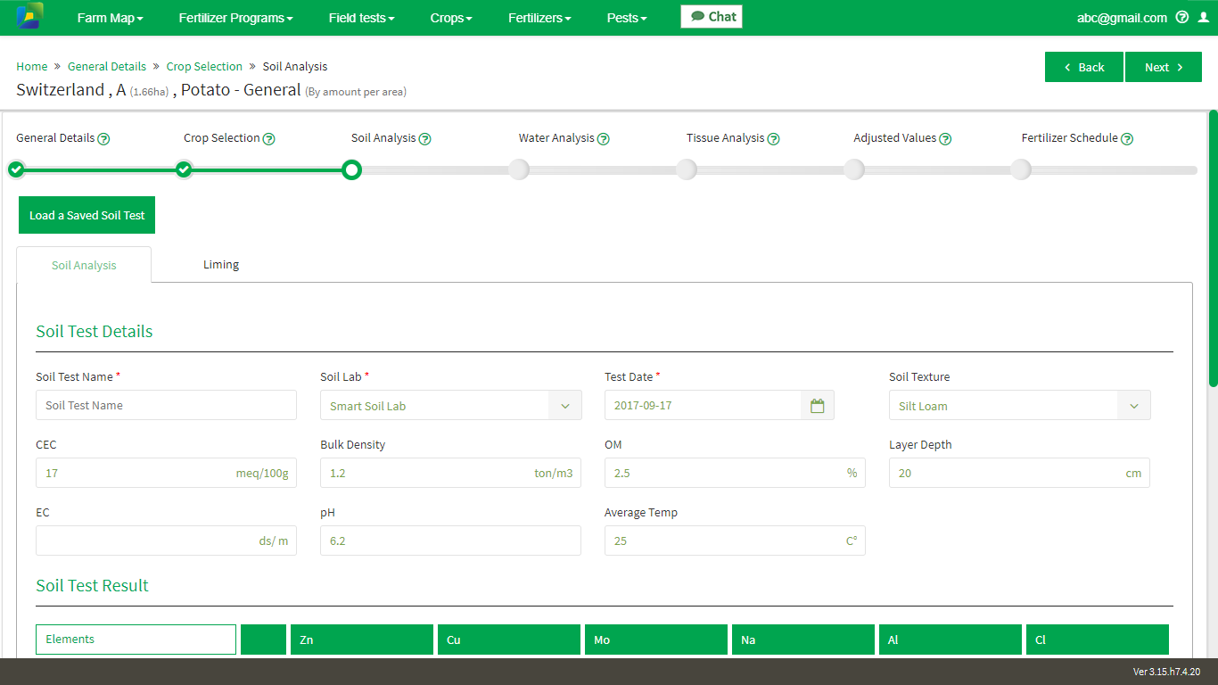Select the current Soil Analysis step circle
Image resolution: width=1218 pixels, height=685 pixels.
point(351,169)
